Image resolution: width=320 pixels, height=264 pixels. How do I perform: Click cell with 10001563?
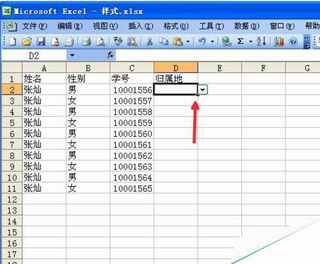coord(132,166)
